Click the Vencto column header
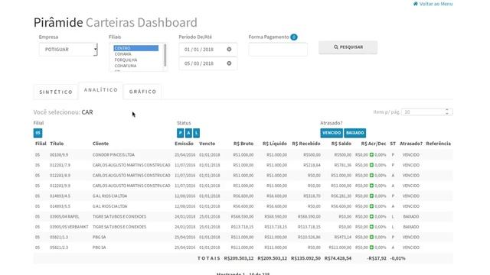This screenshot has width=490, height=275. tap(207, 144)
